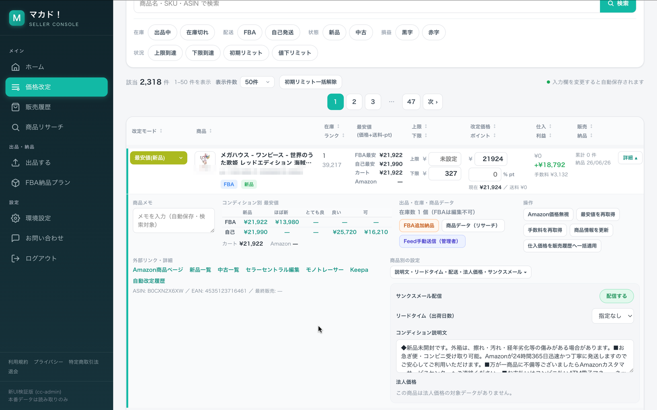Open リードタイム 指定なし dropdown
This screenshot has height=410, width=657.
[x=613, y=316]
